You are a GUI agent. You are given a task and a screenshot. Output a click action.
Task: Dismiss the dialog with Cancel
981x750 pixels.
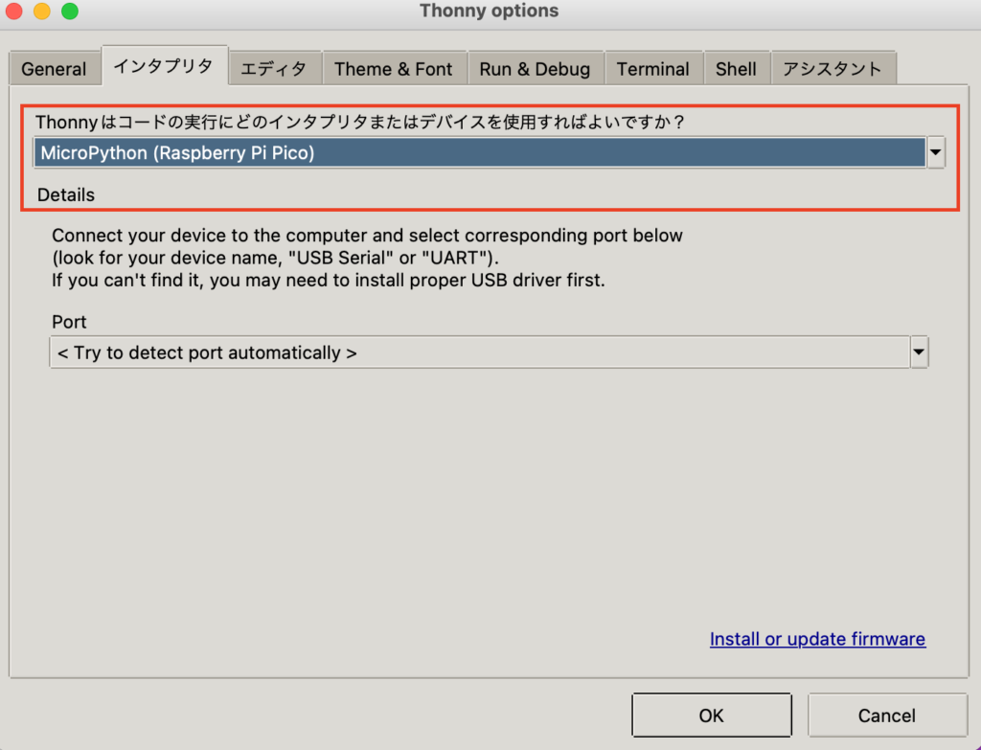coord(886,715)
